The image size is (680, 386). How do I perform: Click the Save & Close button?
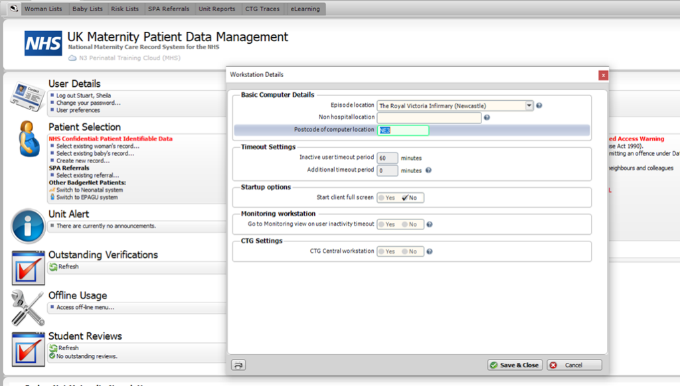pyautogui.click(x=515, y=365)
